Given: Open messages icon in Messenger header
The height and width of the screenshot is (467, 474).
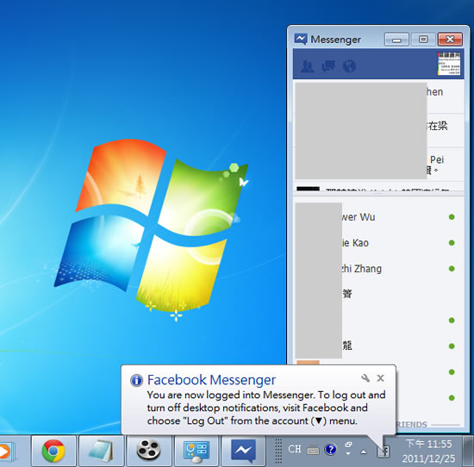Looking at the screenshot, I should pos(328,66).
